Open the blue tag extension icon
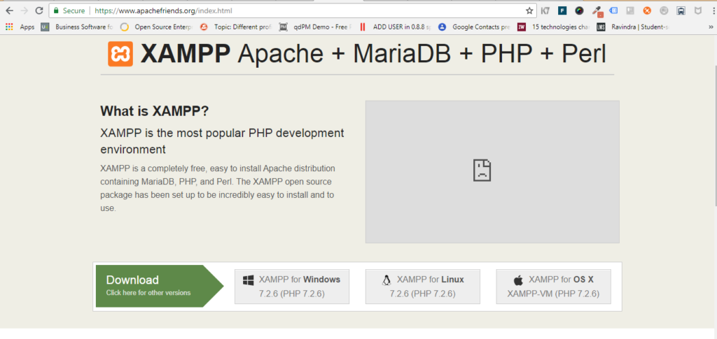 pyautogui.click(x=613, y=10)
